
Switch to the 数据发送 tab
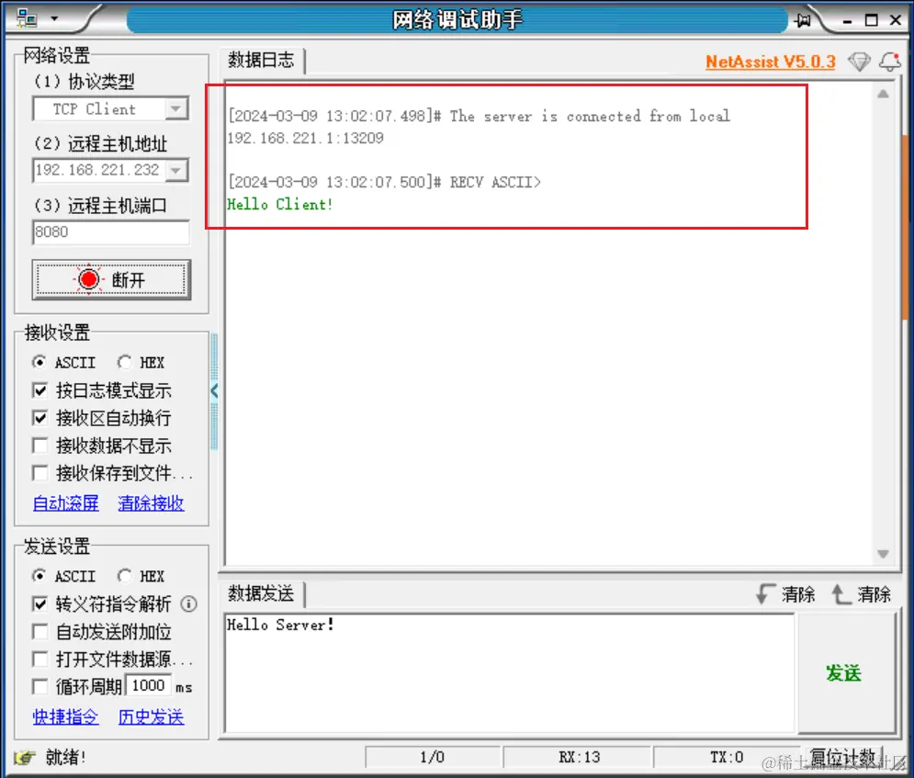point(261,594)
